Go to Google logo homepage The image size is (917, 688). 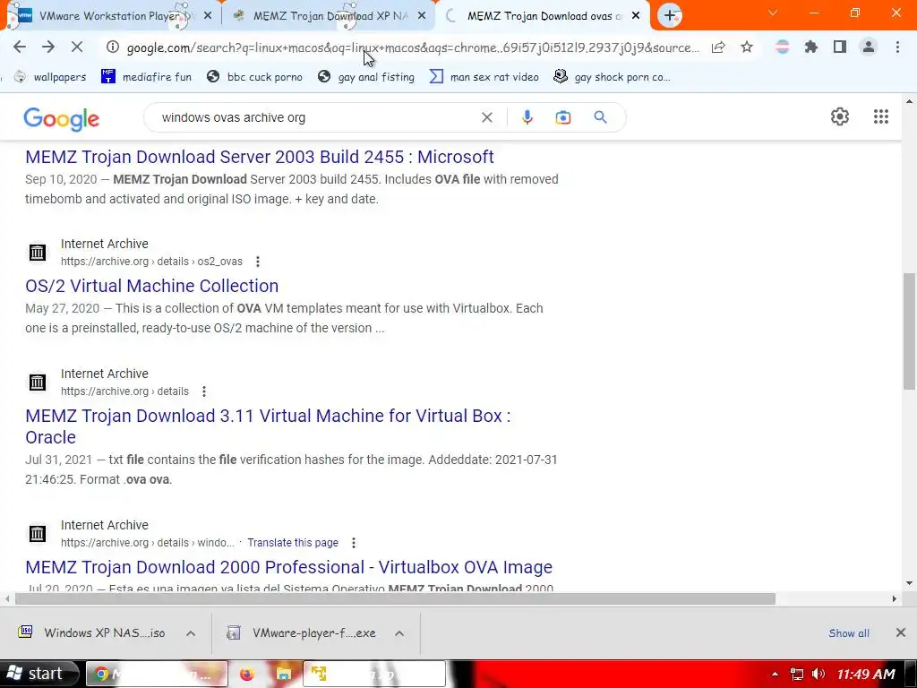pos(62,119)
